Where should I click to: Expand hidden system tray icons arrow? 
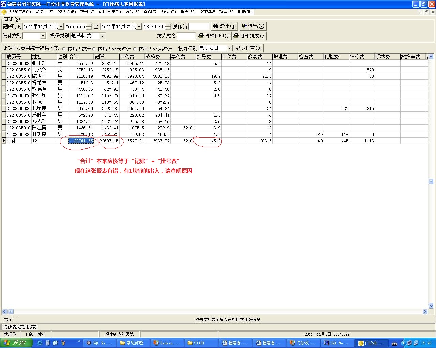coord(403,343)
